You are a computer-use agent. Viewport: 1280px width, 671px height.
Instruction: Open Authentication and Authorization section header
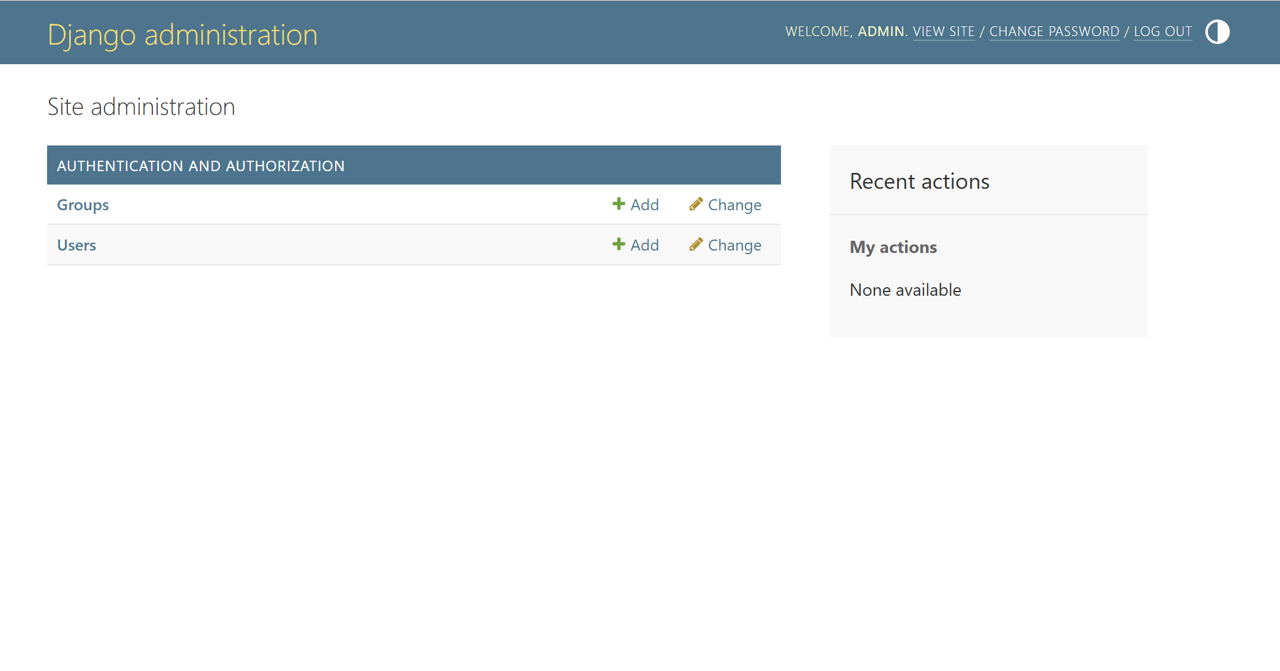[x=201, y=166]
